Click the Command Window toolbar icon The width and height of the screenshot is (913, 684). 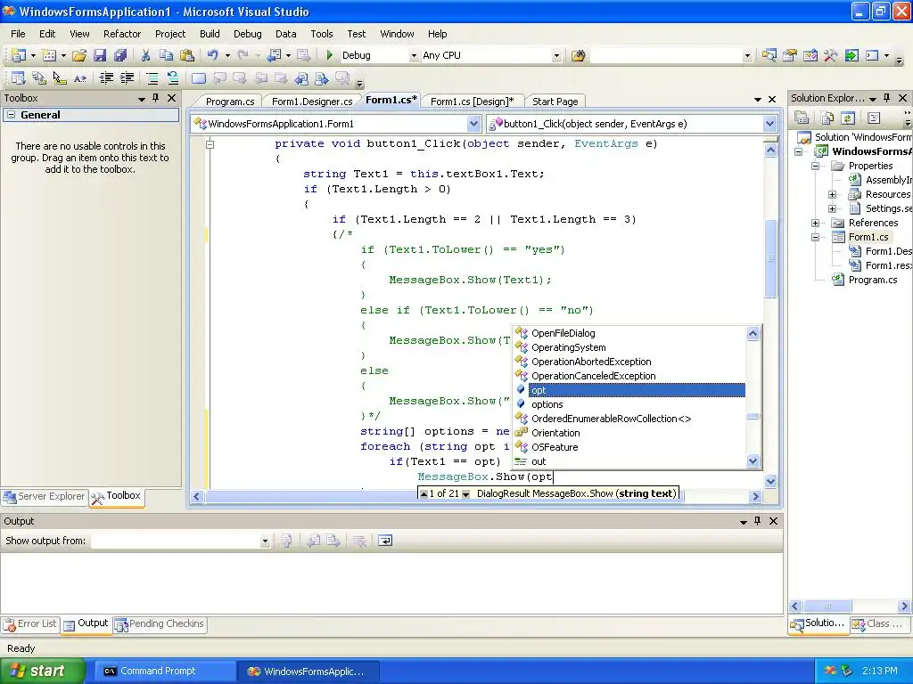[x=872, y=55]
